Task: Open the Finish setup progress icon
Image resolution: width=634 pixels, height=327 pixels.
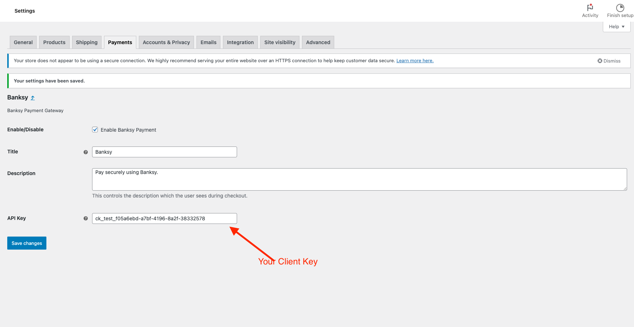Action: [x=620, y=8]
